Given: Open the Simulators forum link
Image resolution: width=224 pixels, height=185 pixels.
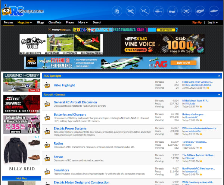Looking at the screenshot, I should (61, 170).
